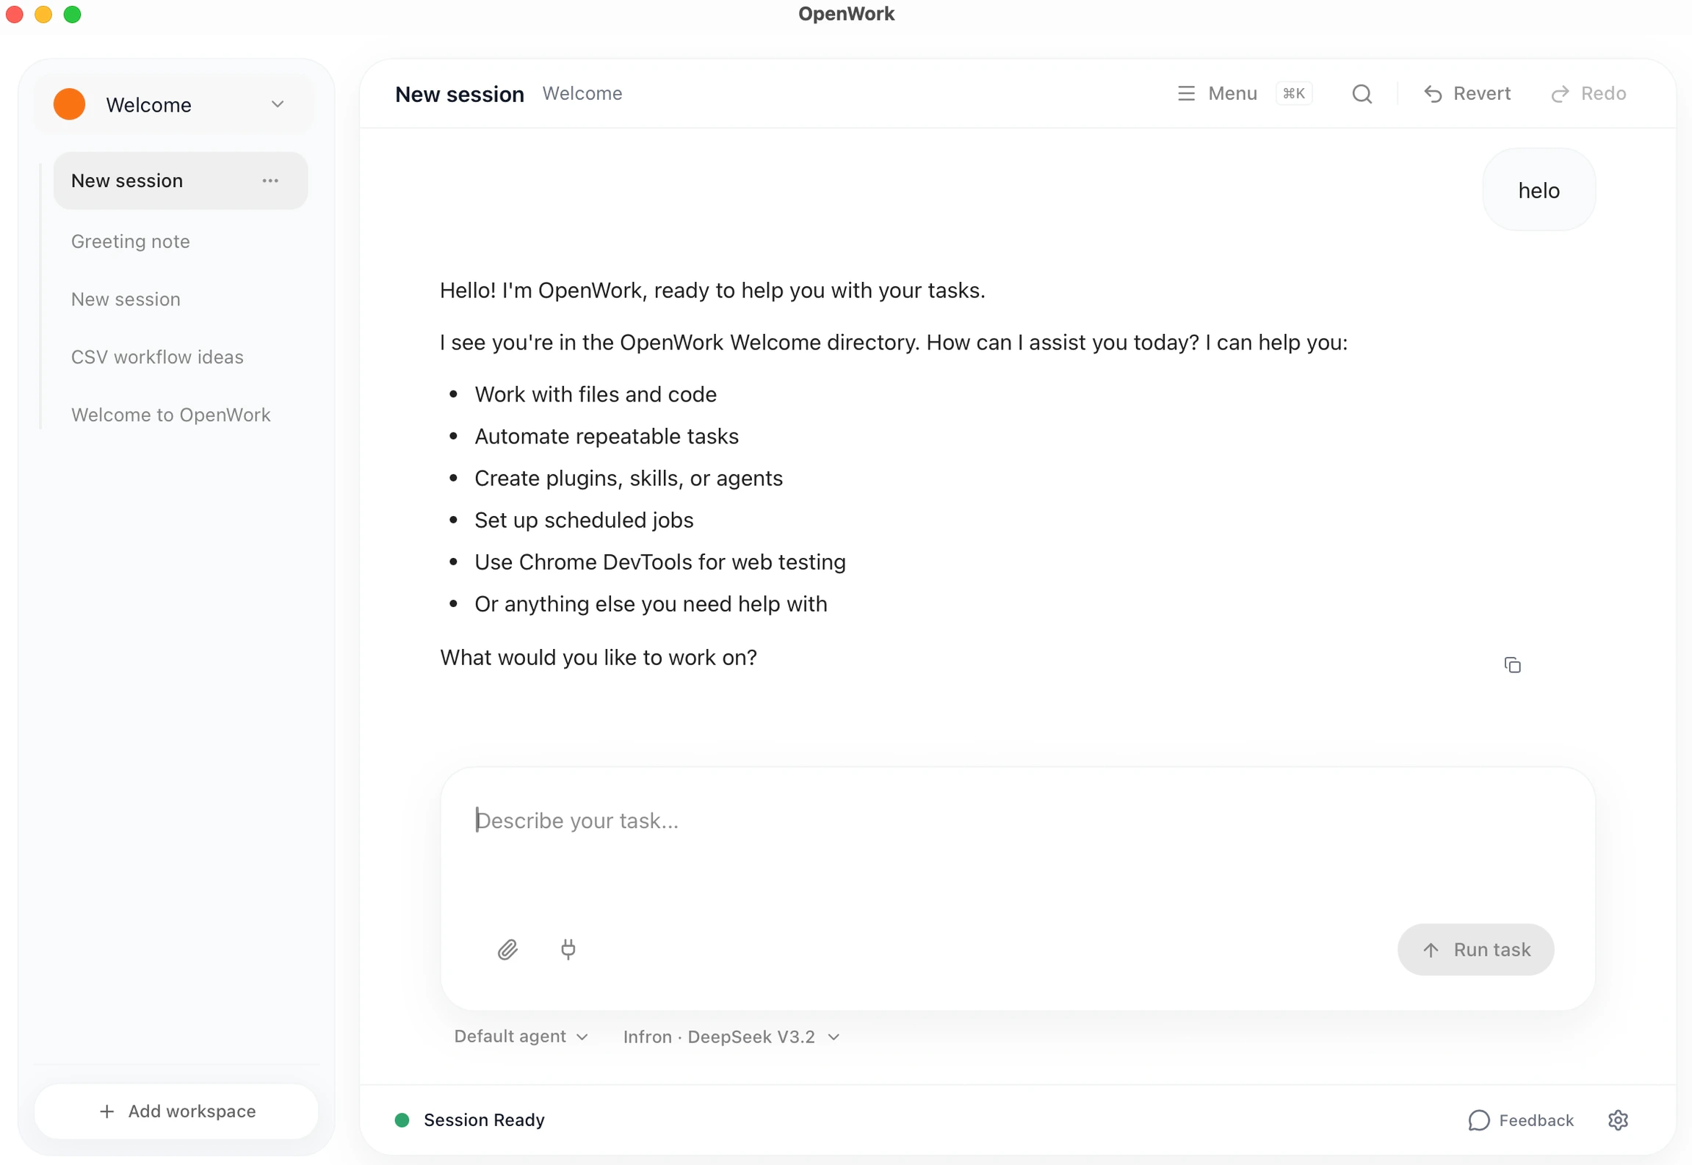Select the CSV workflow ideas session
Image resolution: width=1692 pixels, height=1165 pixels.
coord(156,357)
